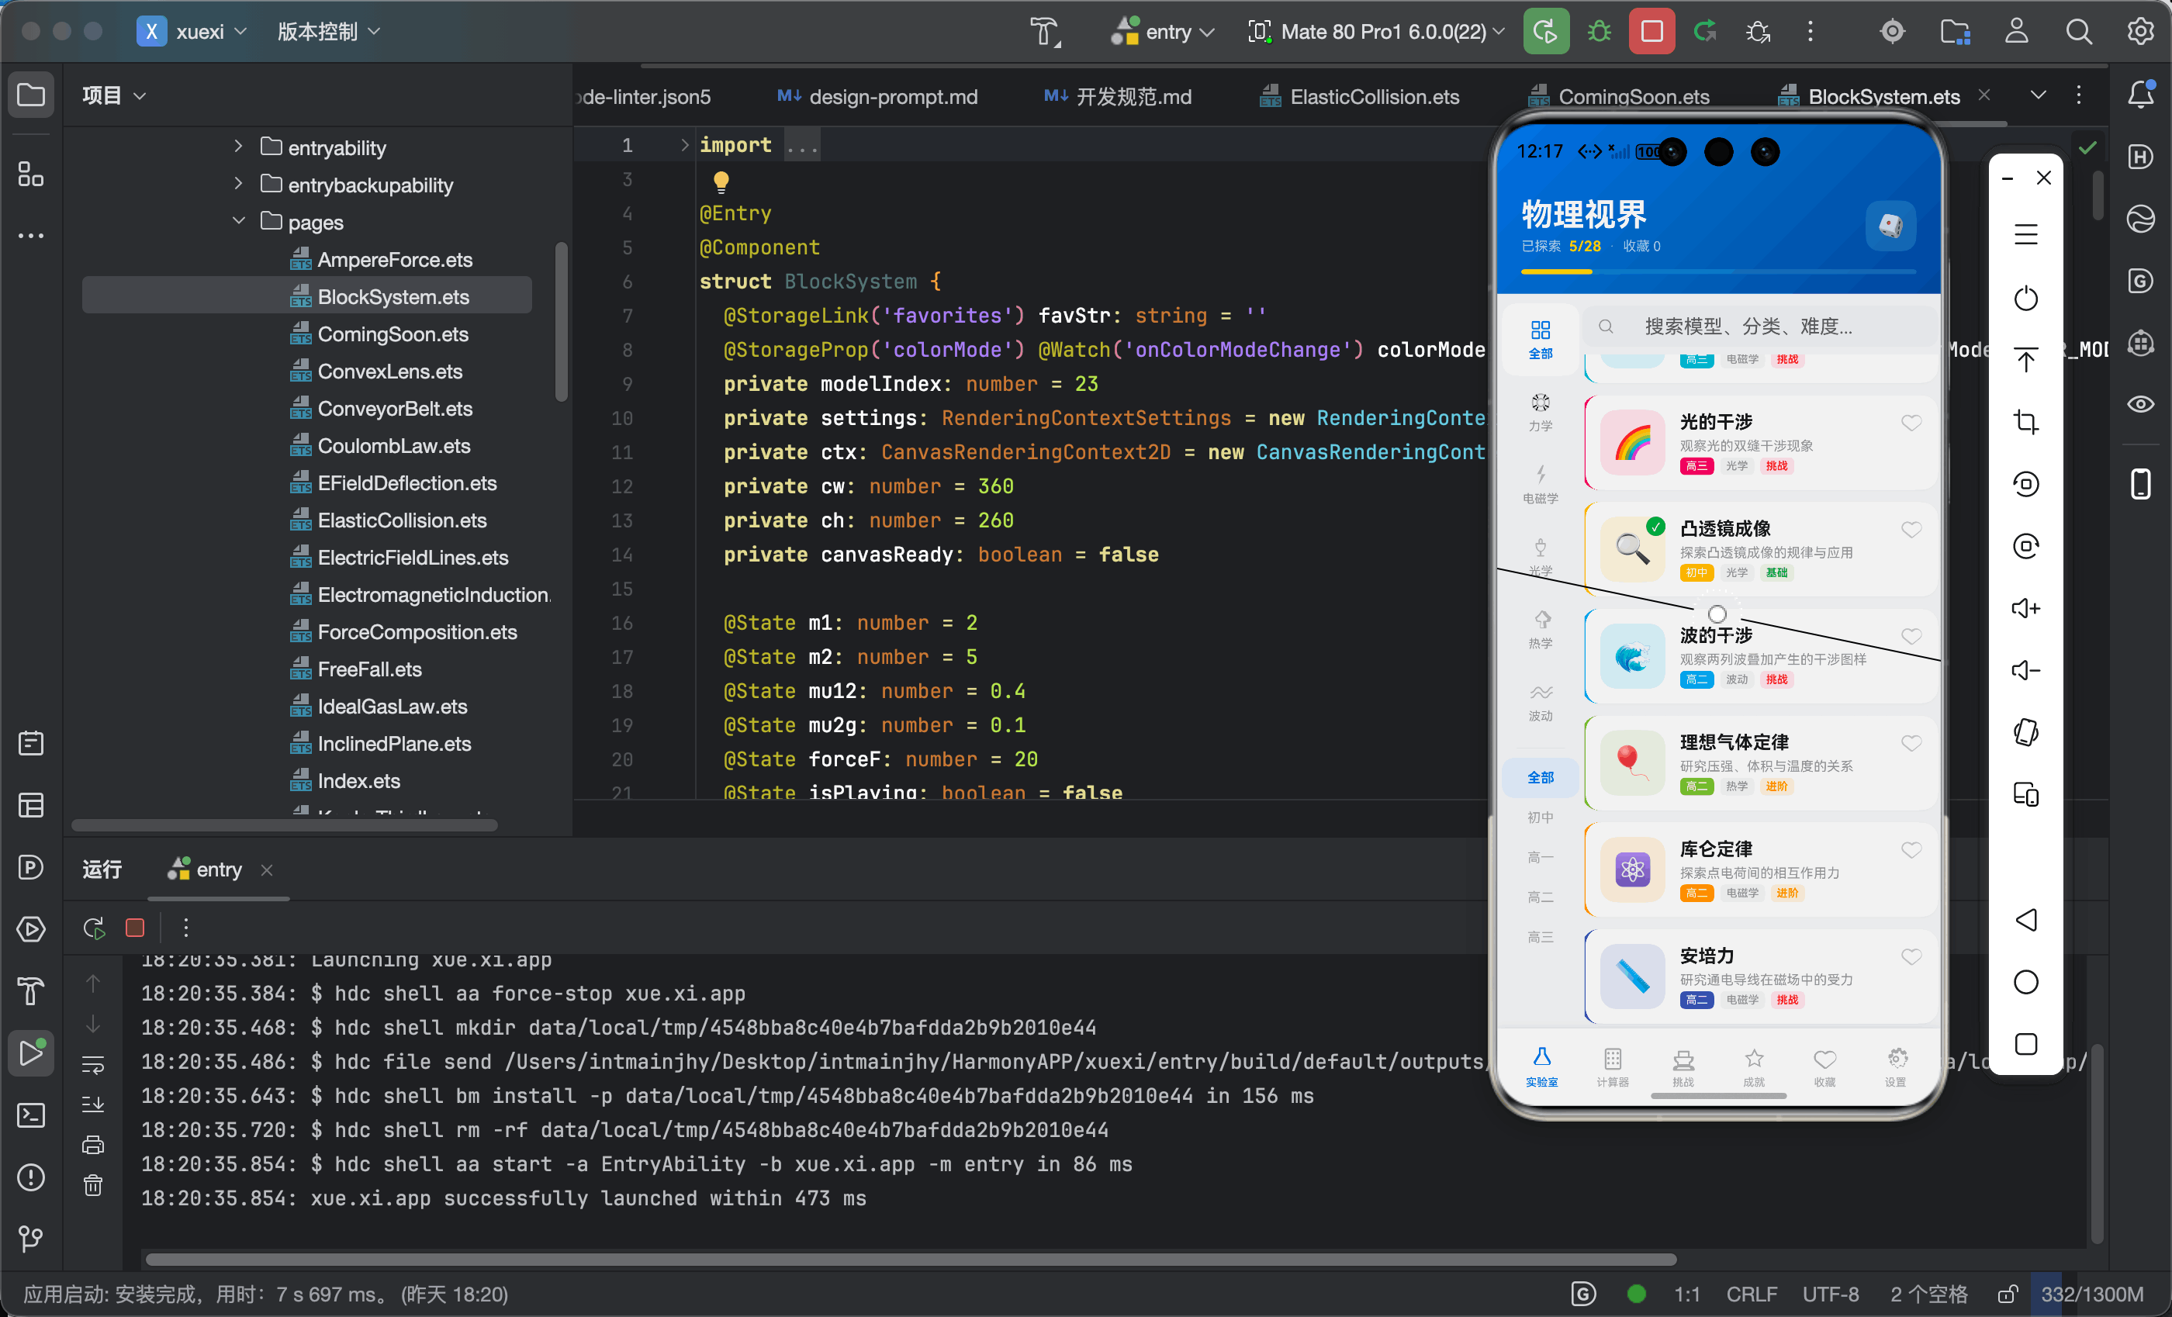Click the phone app search field
2172x1317 pixels.
(1759, 327)
